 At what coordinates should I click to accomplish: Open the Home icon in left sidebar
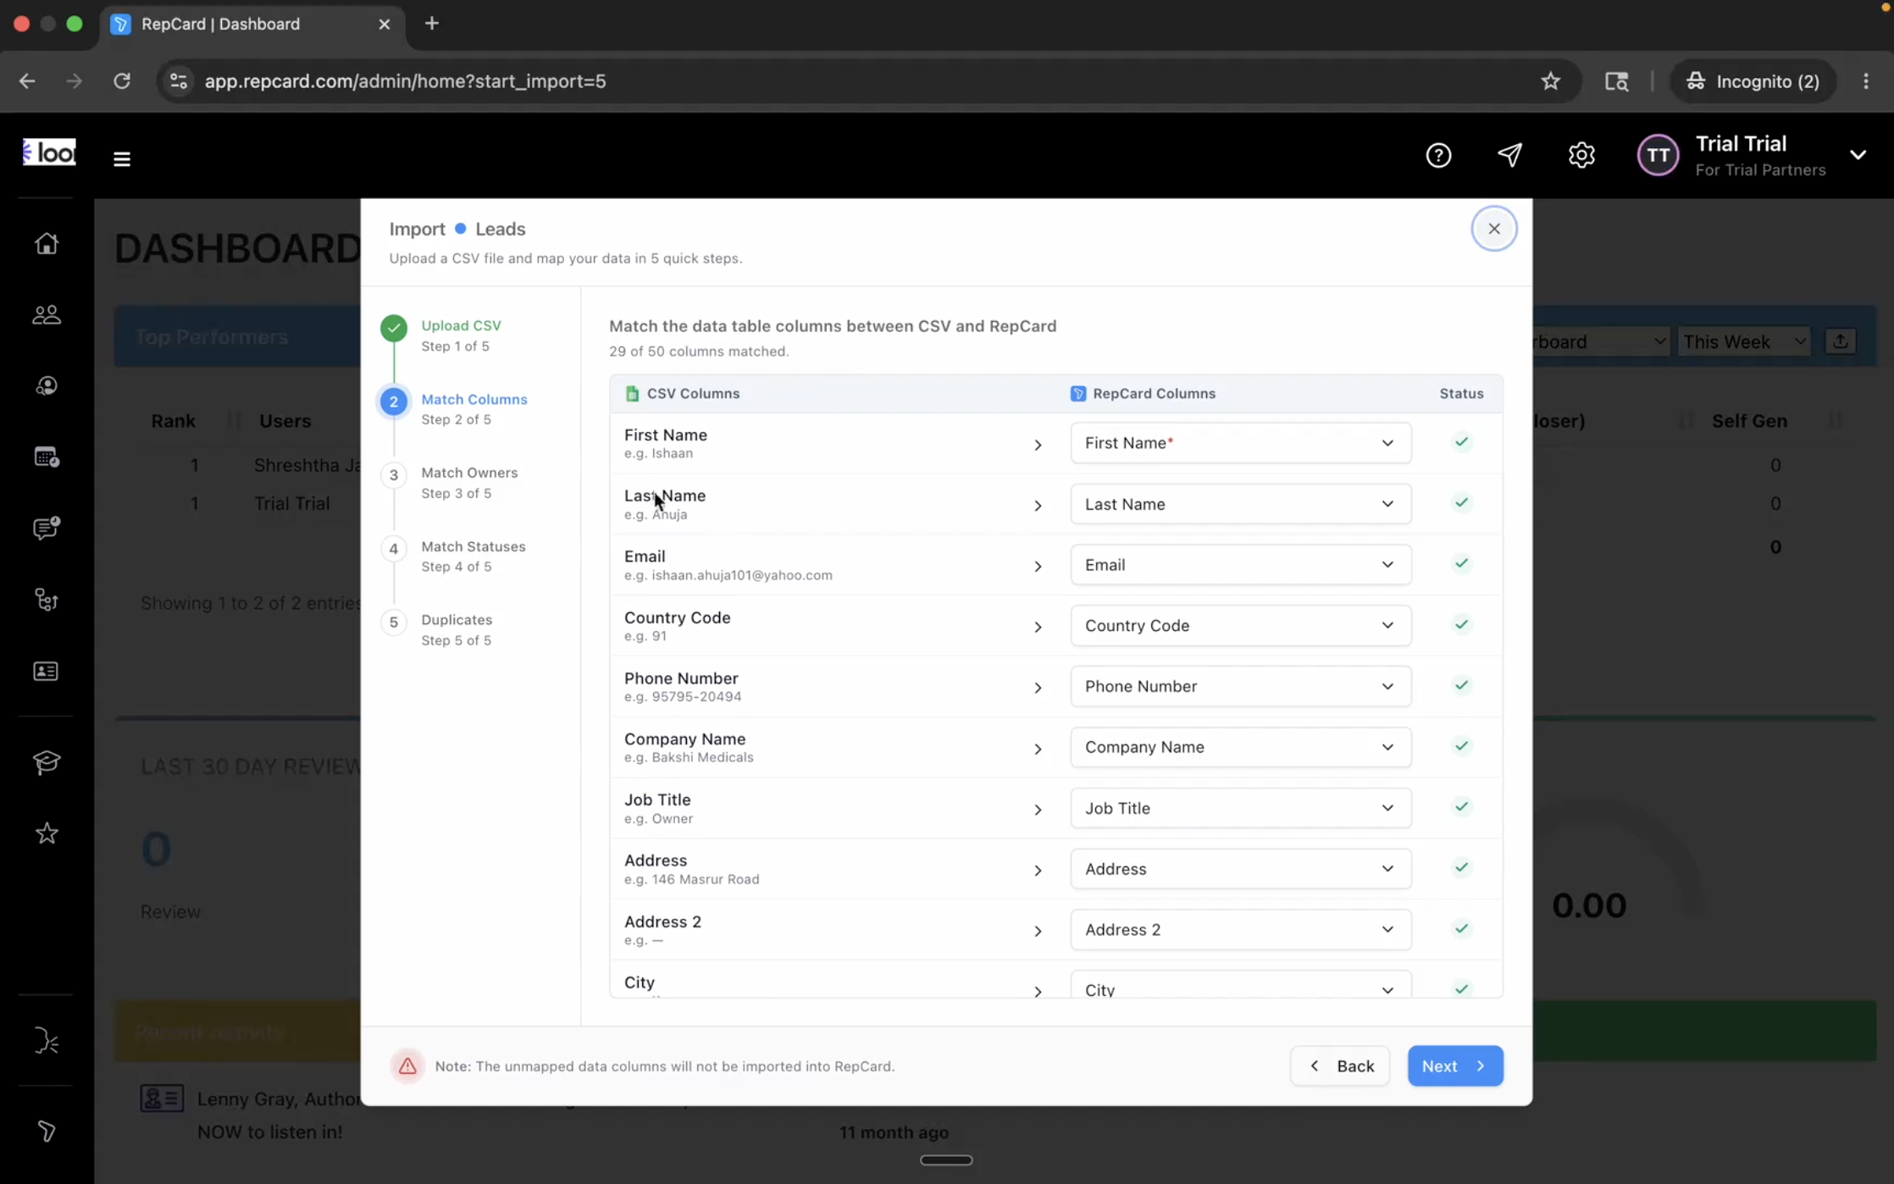click(47, 243)
